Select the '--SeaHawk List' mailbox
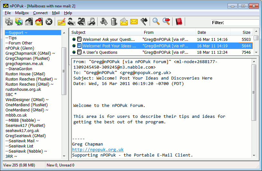262x171 pixels. click(33, 146)
